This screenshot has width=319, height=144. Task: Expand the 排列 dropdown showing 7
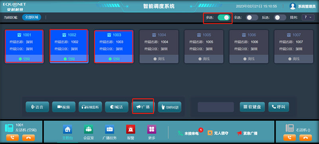(x=308, y=17)
